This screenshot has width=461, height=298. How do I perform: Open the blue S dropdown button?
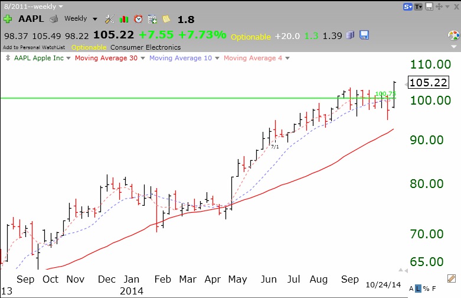click(x=408, y=7)
